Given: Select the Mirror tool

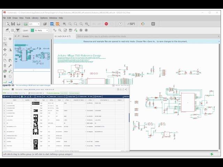Looking at the screenshot, I should click(10, 49).
